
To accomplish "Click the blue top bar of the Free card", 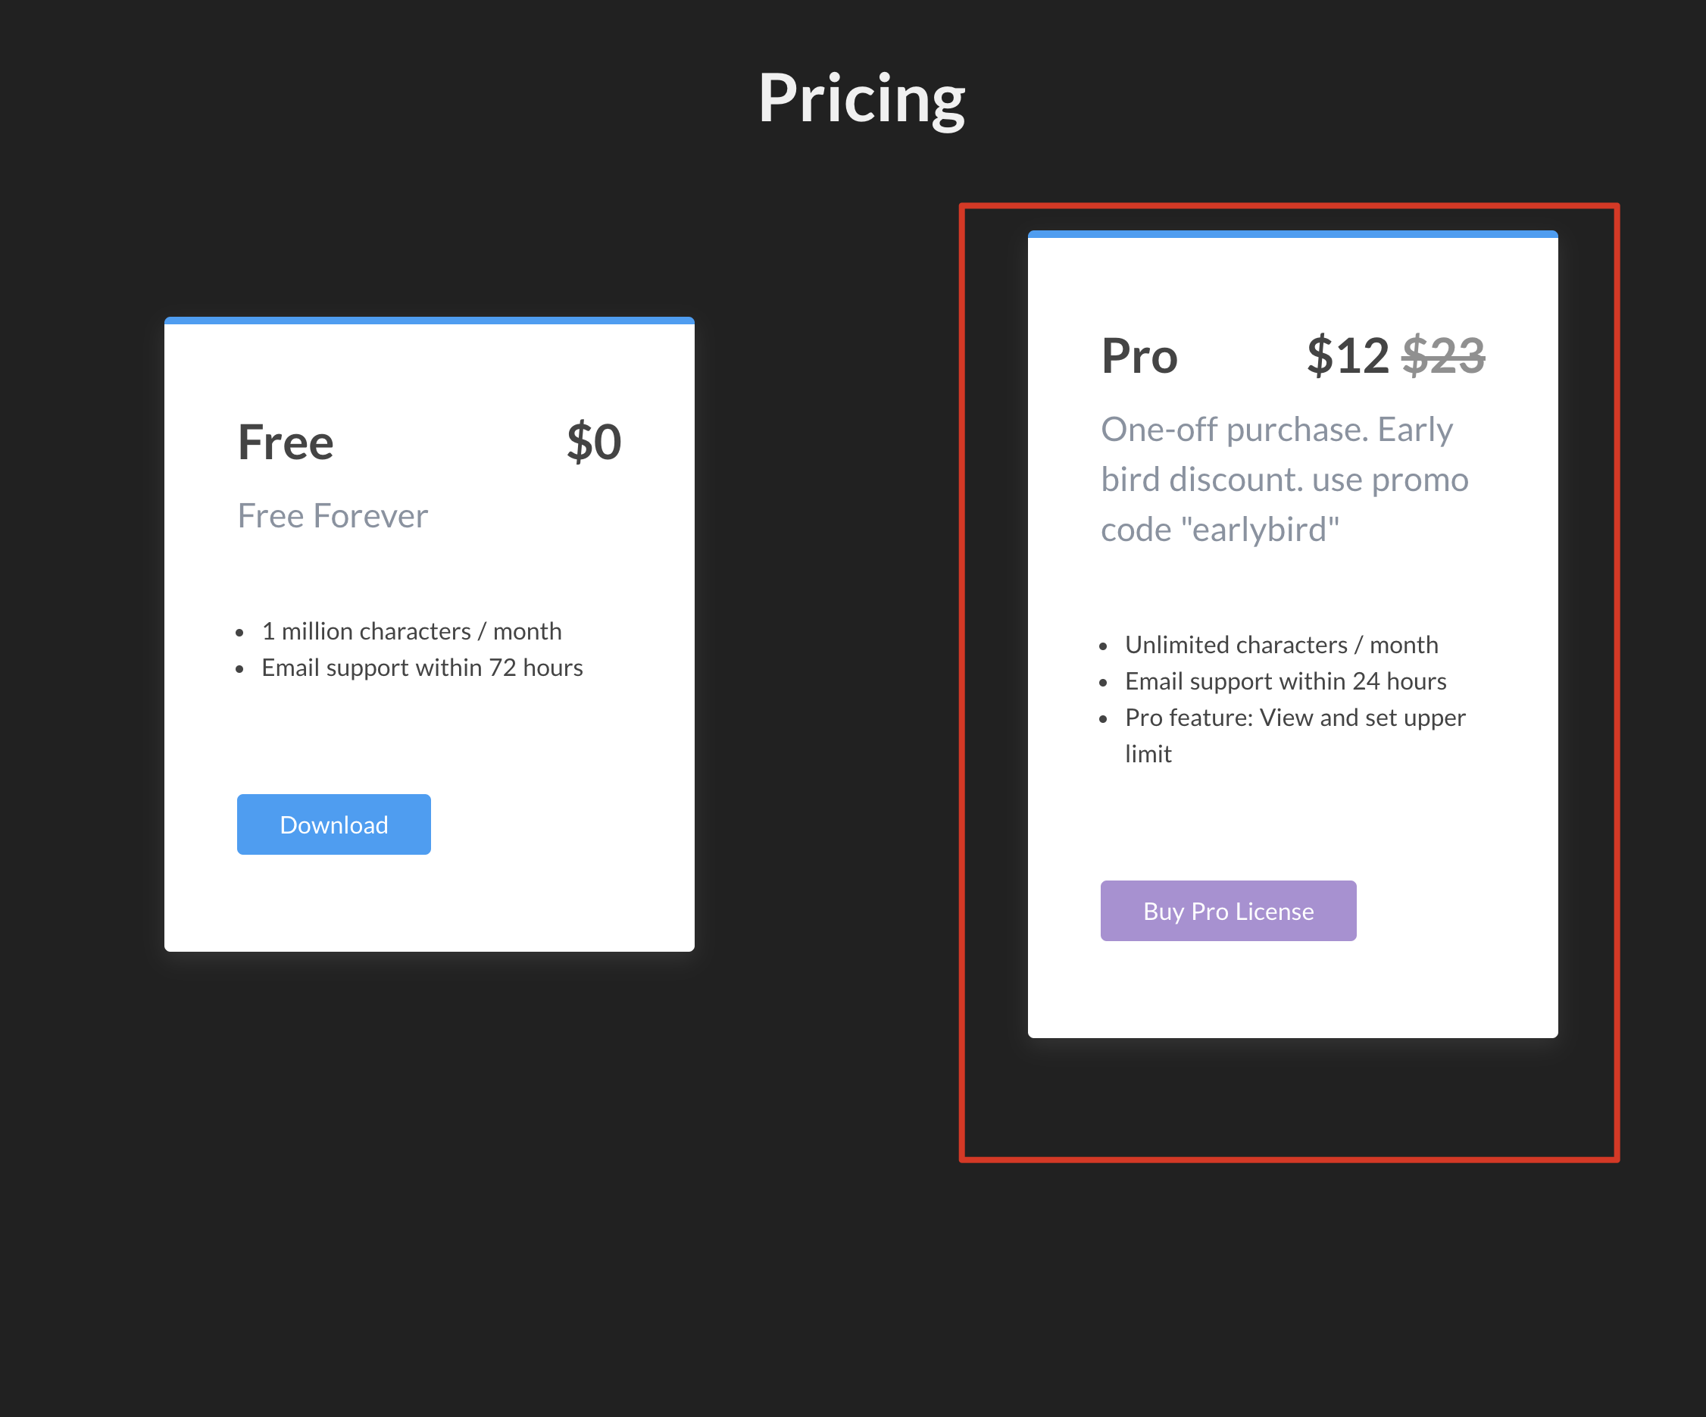I will [x=429, y=321].
